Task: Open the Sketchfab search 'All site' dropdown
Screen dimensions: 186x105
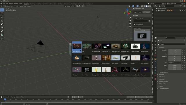Action: click(145, 19)
